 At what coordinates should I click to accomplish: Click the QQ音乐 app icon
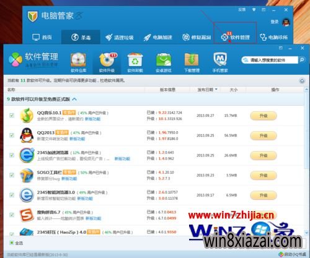click(x=27, y=115)
